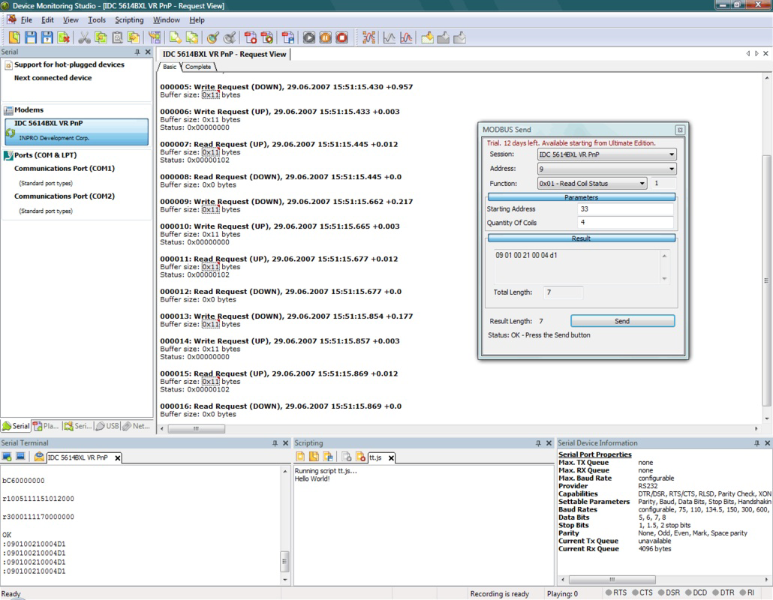The width and height of the screenshot is (773, 600).
Task: Open the File menu
Action: tap(26, 19)
